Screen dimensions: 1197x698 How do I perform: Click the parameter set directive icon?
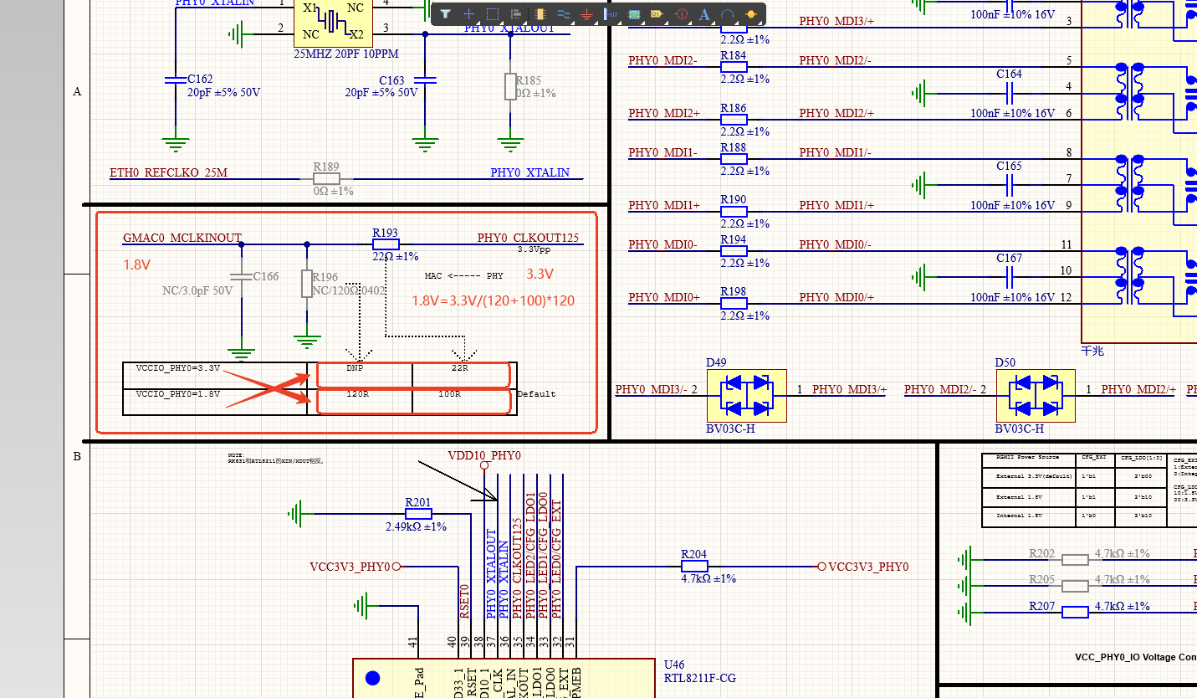(681, 14)
